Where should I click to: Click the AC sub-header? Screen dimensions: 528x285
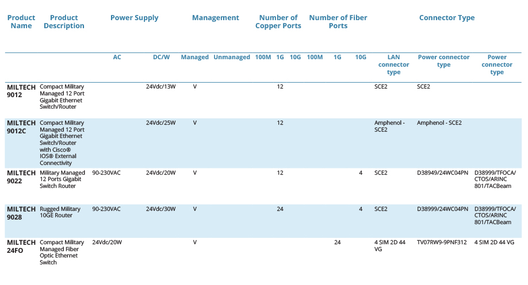pos(117,57)
